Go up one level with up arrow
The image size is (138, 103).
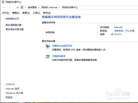tap(17, 8)
